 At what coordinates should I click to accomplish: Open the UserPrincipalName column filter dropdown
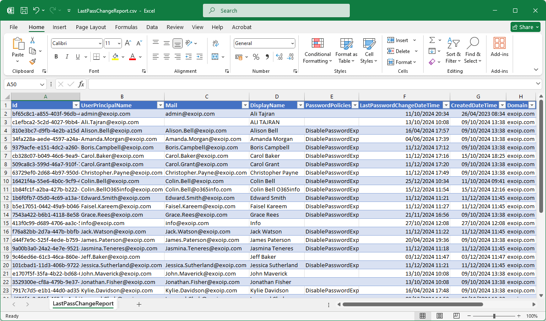point(160,105)
